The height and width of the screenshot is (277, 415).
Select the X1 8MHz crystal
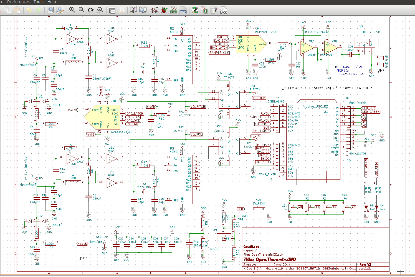coord(144,72)
